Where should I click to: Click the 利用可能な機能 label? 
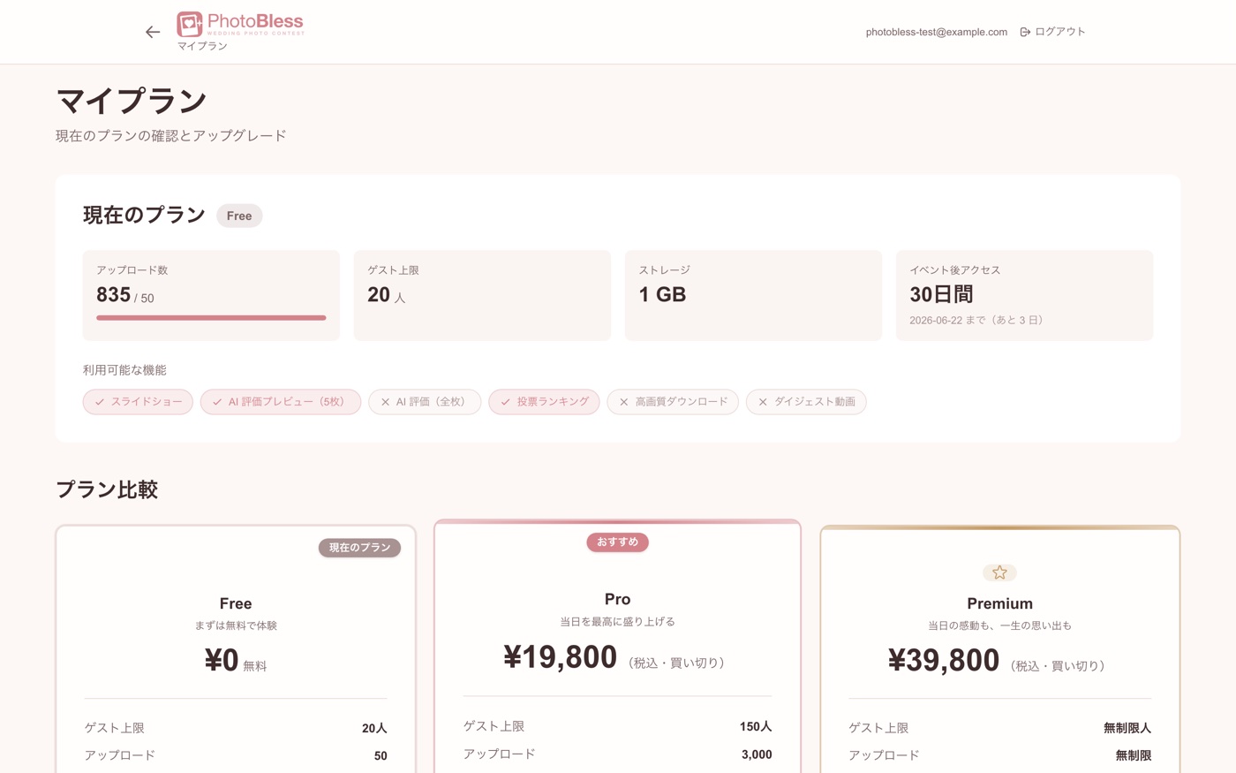click(x=124, y=370)
